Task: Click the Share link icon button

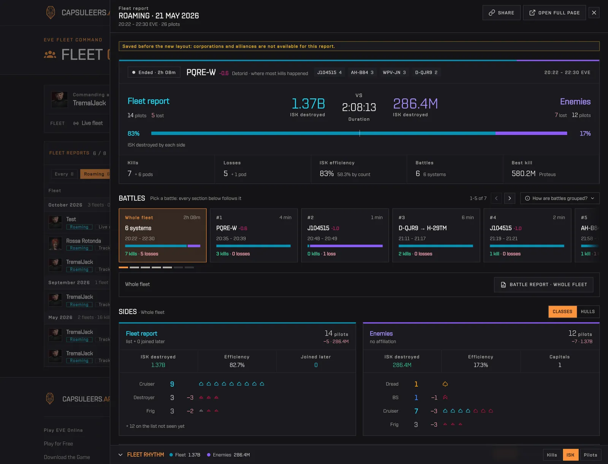Action: tap(501, 13)
